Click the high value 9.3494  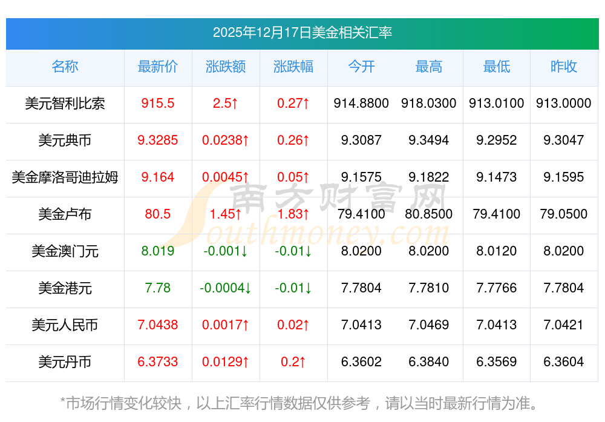click(x=429, y=140)
